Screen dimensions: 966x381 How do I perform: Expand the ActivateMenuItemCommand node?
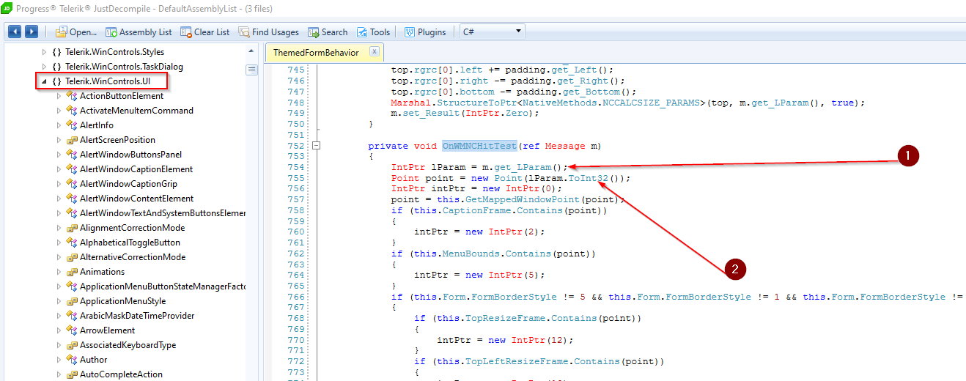59,111
